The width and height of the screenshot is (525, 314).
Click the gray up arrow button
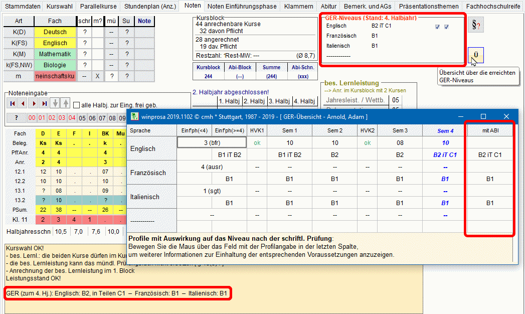pos(66,104)
